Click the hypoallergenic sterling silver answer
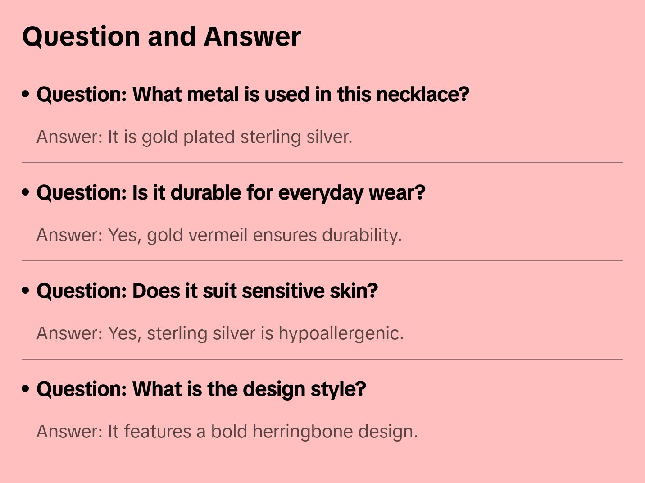The image size is (645, 483). tap(220, 333)
